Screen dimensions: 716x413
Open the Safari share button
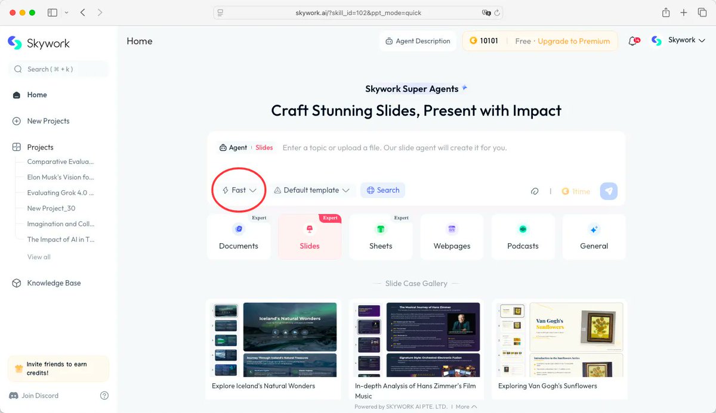(666, 13)
